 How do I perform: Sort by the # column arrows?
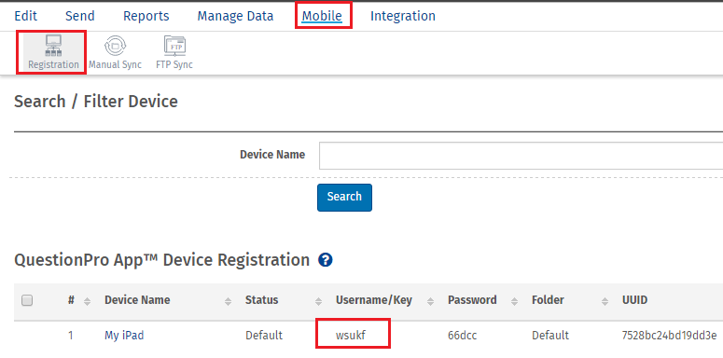(x=87, y=301)
